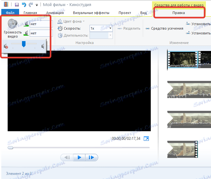211x179 pixels.
Task: Click the Цвет фона paint bucket icon
Action: tap(60, 21)
